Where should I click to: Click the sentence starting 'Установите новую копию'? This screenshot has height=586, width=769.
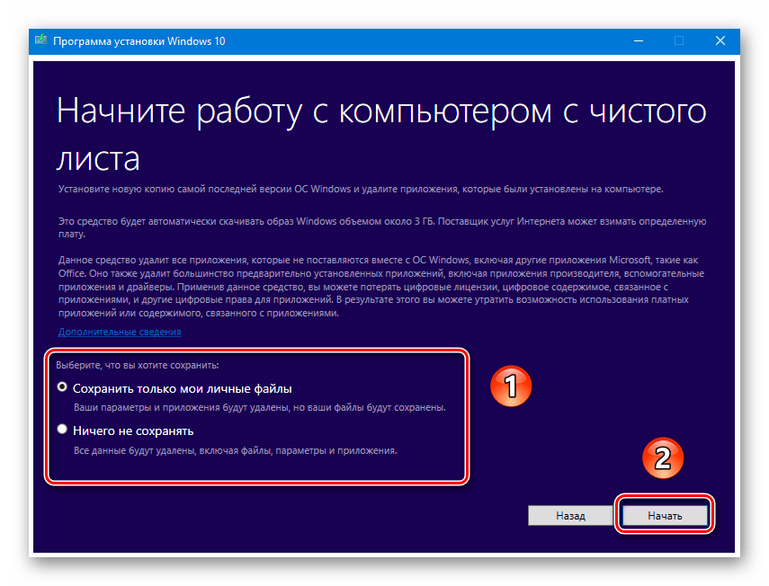(361, 190)
